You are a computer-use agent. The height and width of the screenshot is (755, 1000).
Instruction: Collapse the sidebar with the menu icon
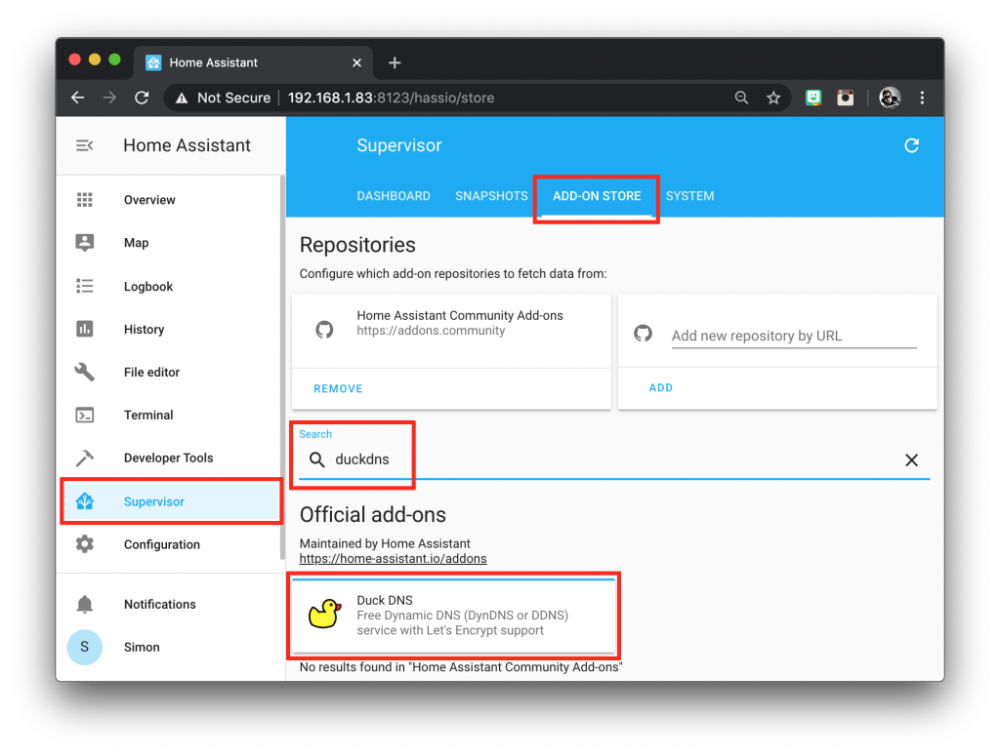pyautogui.click(x=84, y=146)
